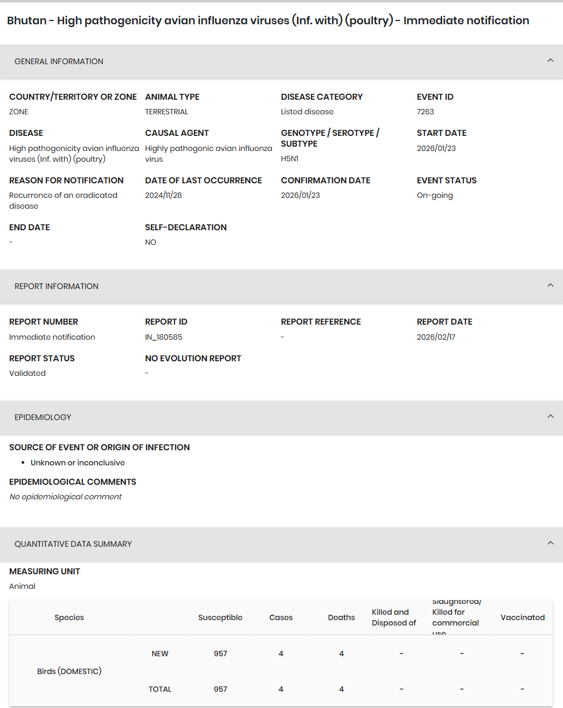Collapse General Information section using its chevron
The height and width of the screenshot is (708, 563).
[550, 60]
